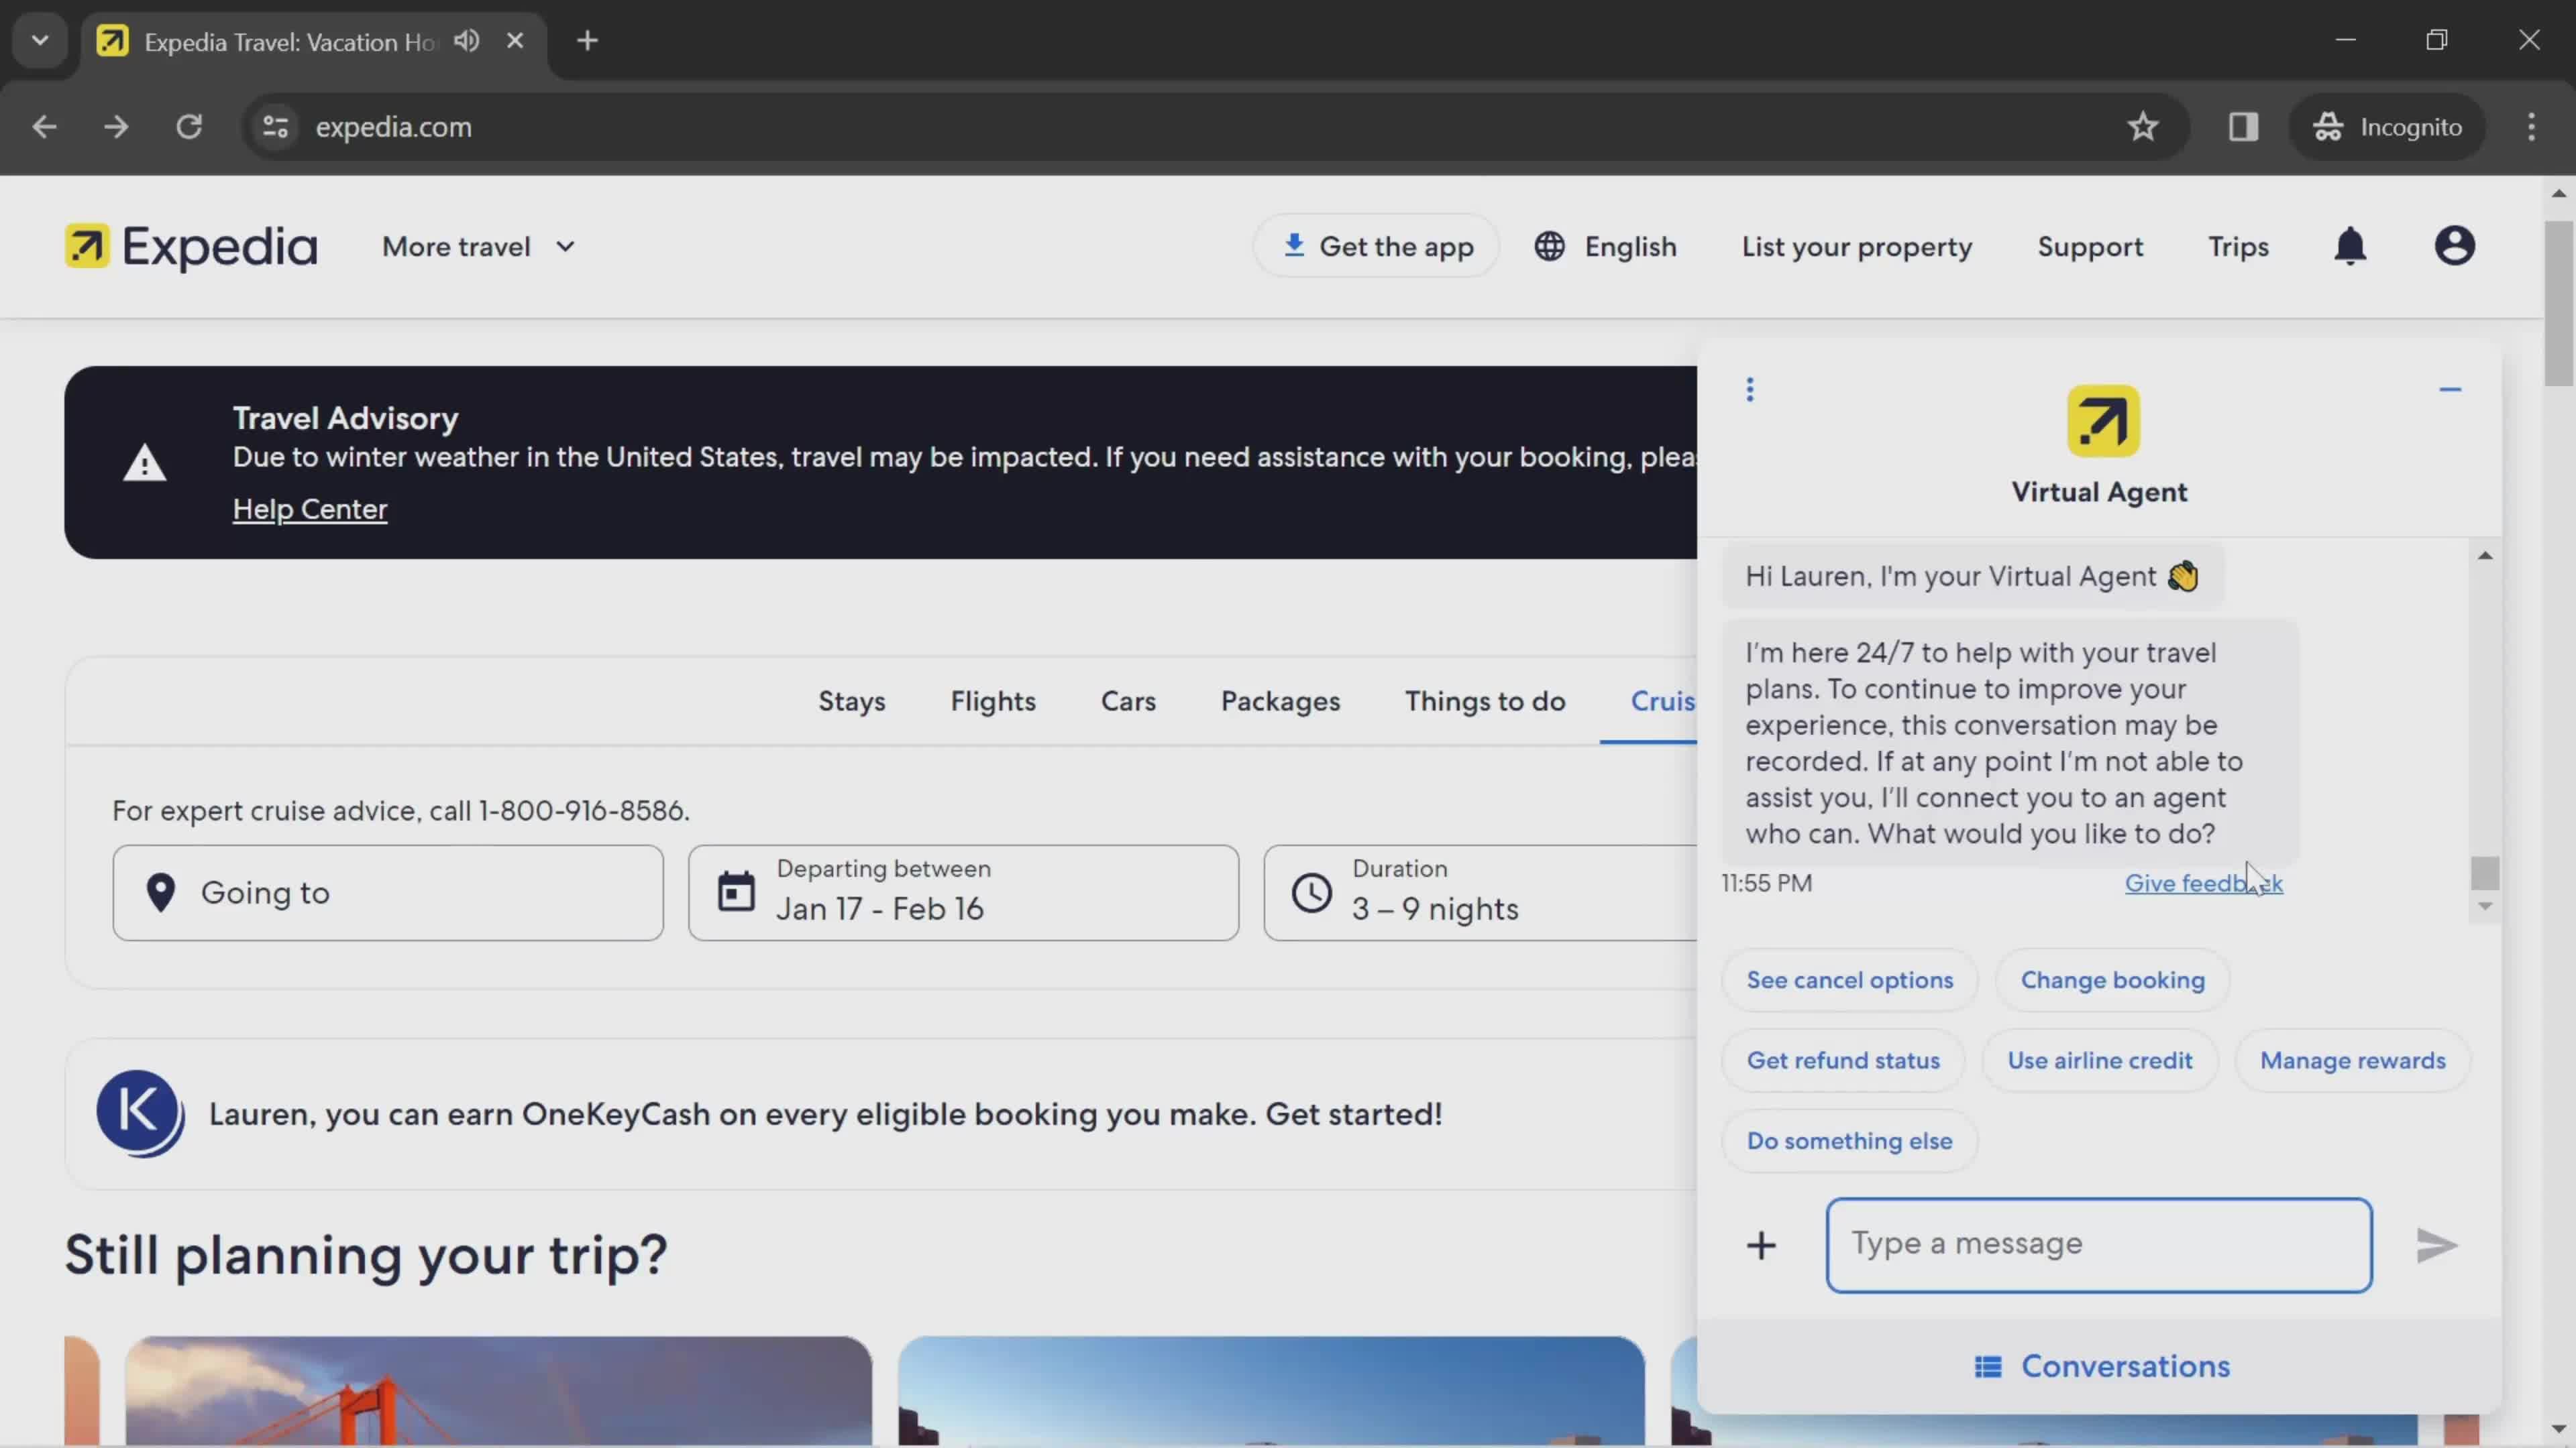The height and width of the screenshot is (1448, 2576).
Task: Click the Type a message field
Action: (x=2099, y=1245)
